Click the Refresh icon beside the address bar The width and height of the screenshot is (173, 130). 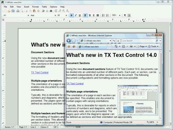[x=114, y=41]
